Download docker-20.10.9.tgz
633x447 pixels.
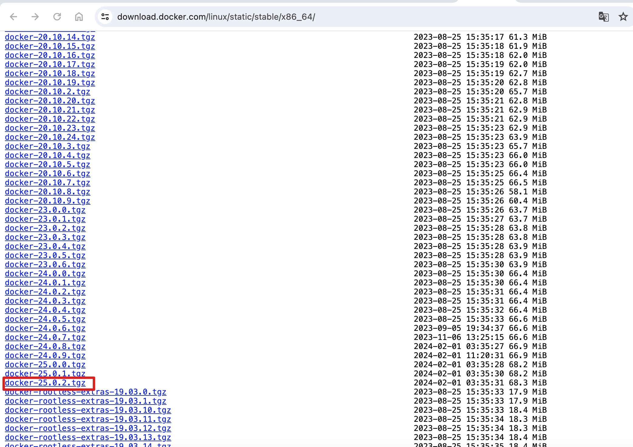[x=47, y=201]
